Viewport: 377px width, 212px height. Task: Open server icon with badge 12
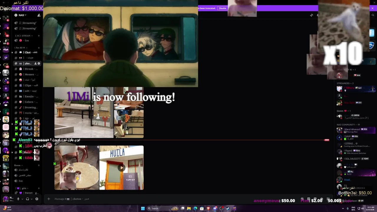[x=6, y=34]
